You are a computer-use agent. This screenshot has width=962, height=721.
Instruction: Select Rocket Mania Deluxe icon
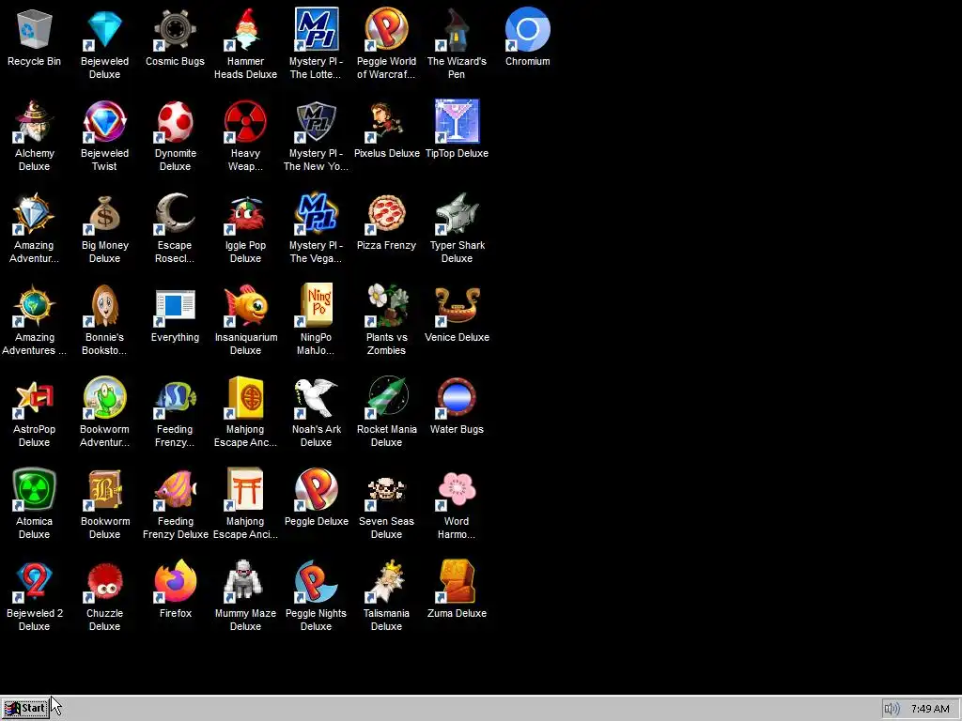pyautogui.click(x=386, y=397)
